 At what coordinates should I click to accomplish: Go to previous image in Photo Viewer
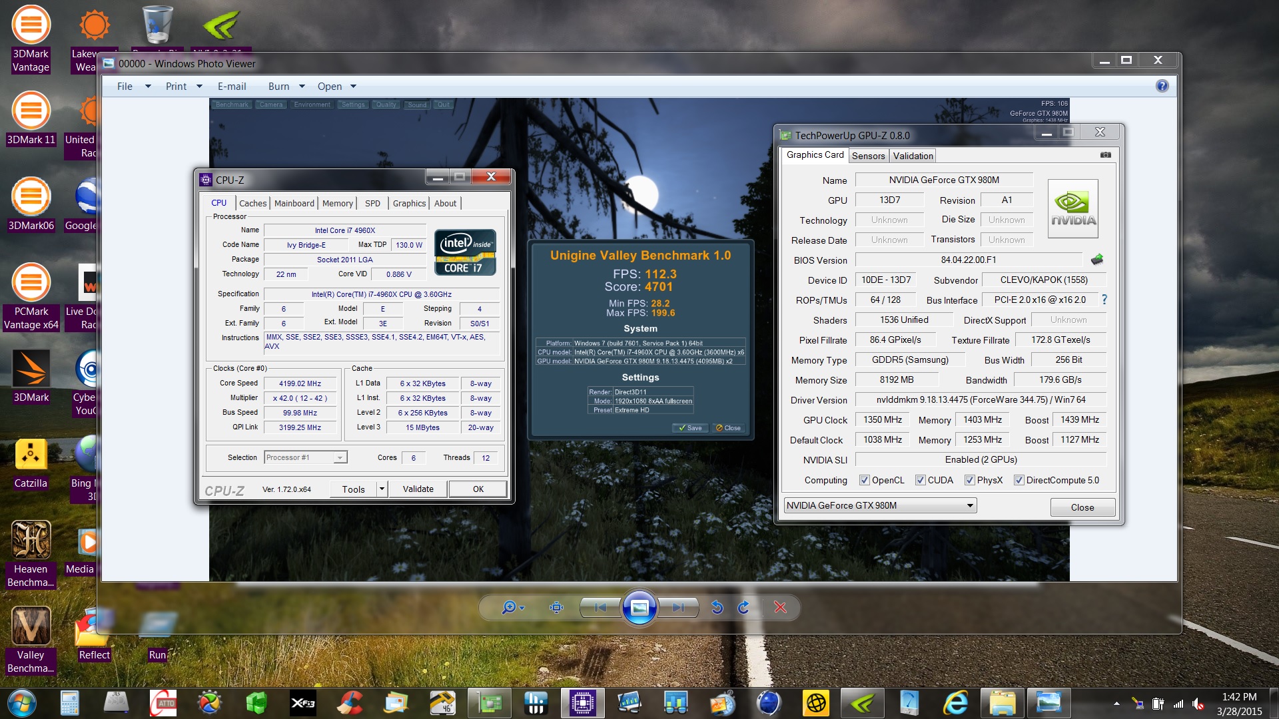click(x=600, y=607)
